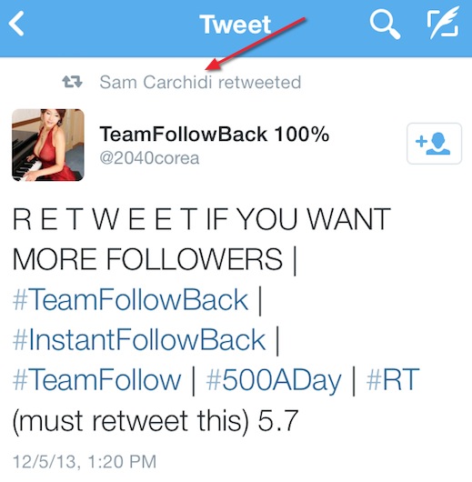Follow TeamFollowBack with the add-user button
Viewport: 472px width, 482px height.
tap(434, 144)
